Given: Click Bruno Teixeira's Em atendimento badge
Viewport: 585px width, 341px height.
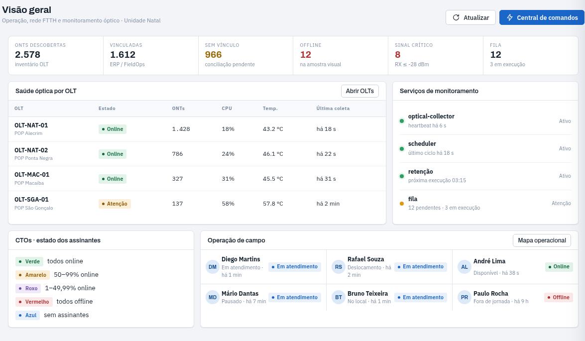Looking at the screenshot, I should click(x=420, y=297).
